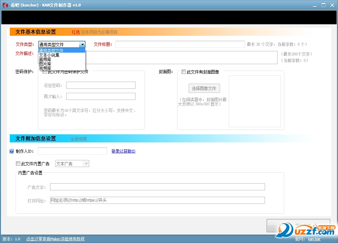Click the 广告文字 input field
This screenshot has width=338, height=243.
point(158,187)
